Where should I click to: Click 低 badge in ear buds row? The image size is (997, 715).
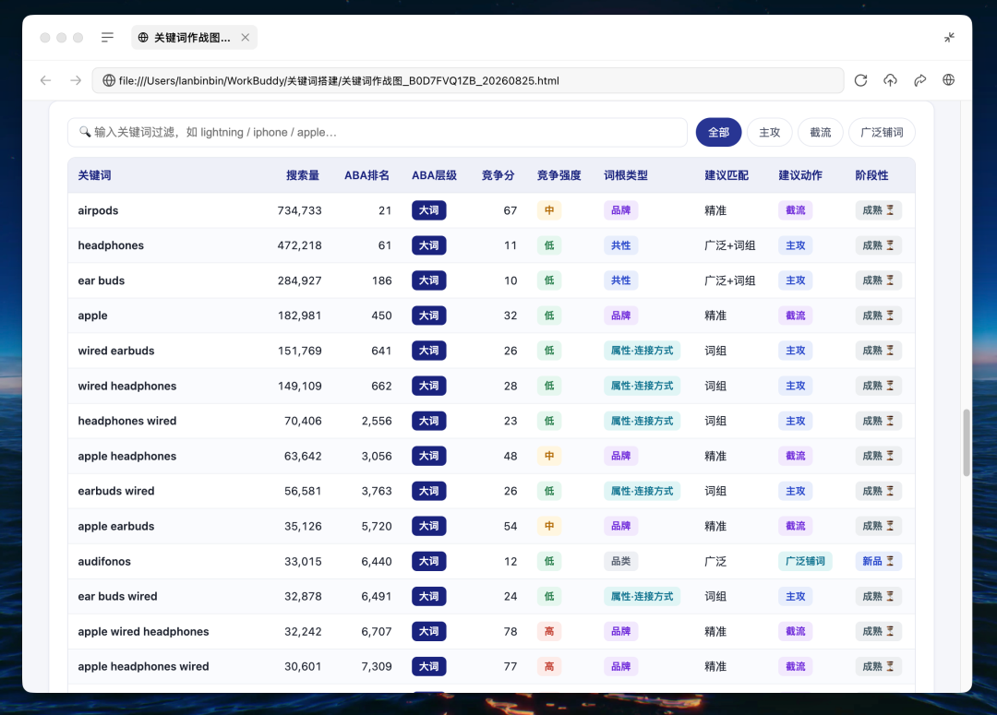pos(549,280)
